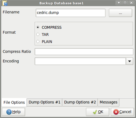Open the Messages tab
The image size is (136, 118).
108,102
